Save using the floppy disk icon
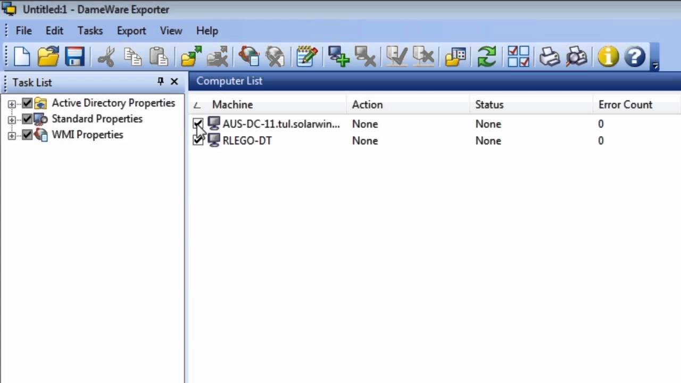 [x=75, y=56]
